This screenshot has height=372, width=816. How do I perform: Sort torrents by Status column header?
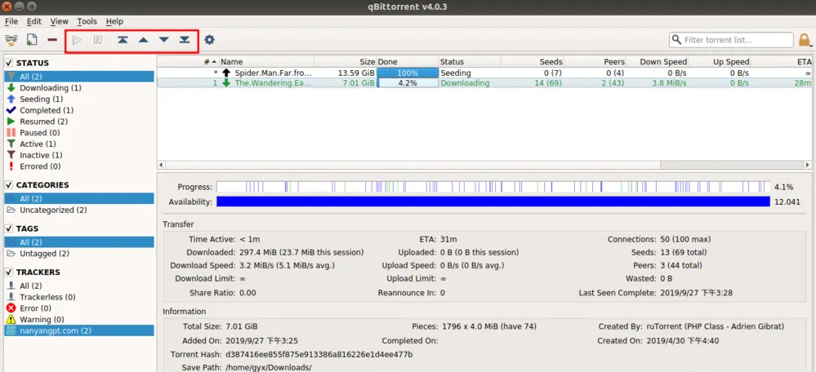[x=470, y=62]
